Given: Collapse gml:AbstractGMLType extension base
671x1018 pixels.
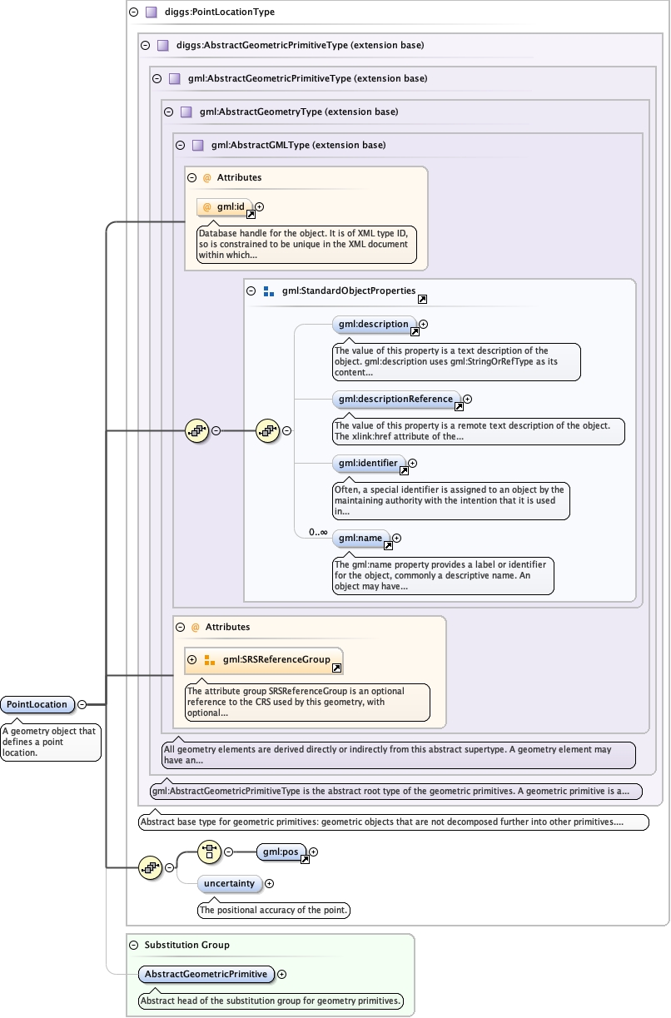Looking at the screenshot, I should pos(180,145).
